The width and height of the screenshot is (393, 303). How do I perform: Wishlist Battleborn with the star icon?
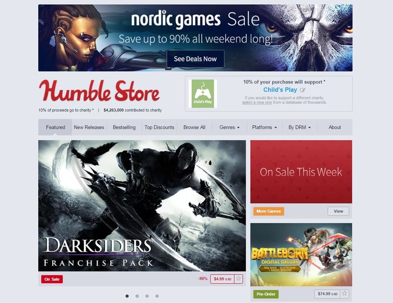(x=345, y=294)
